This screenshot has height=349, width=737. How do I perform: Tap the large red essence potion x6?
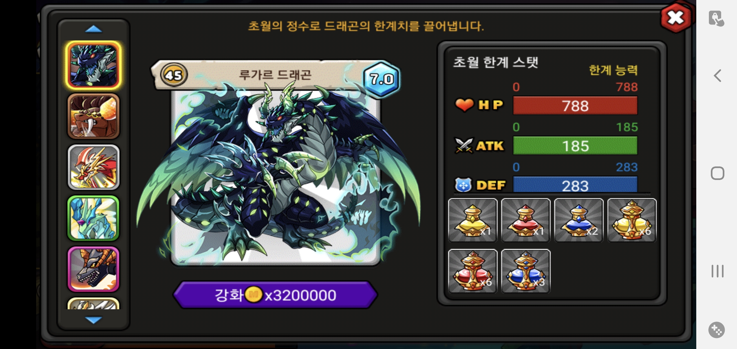pos(473,271)
